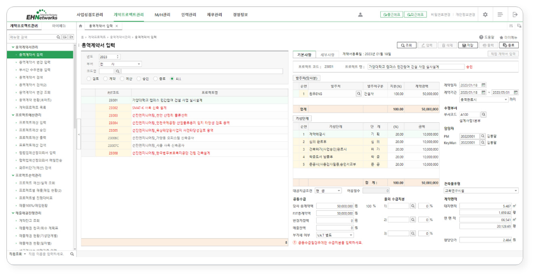
Task: Open the 인력관리 top menu
Action: [x=188, y=14]
